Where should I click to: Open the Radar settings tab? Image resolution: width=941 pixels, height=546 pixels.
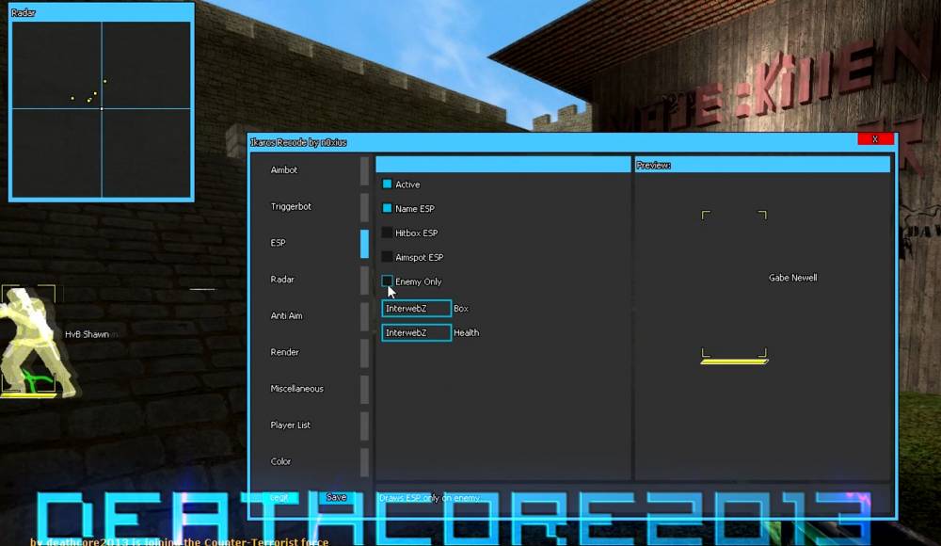(282, 280)
